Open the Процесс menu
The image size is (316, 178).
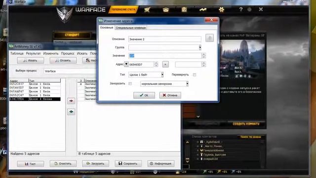[x=68, y=53]
